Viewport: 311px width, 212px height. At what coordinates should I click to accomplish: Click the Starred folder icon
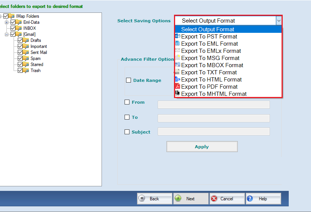26,65
